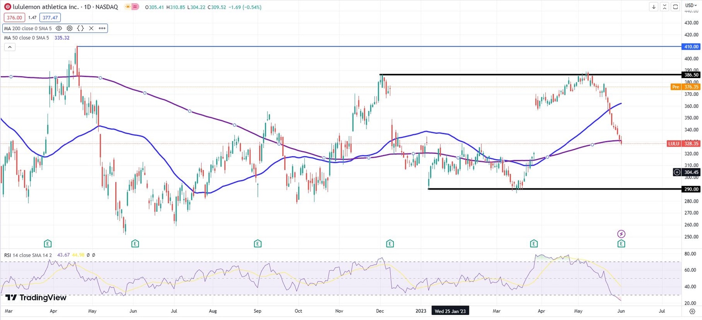Click the 430.00 price axis value
The height and width of the screenshot is (320, 702).
(691, 23)
